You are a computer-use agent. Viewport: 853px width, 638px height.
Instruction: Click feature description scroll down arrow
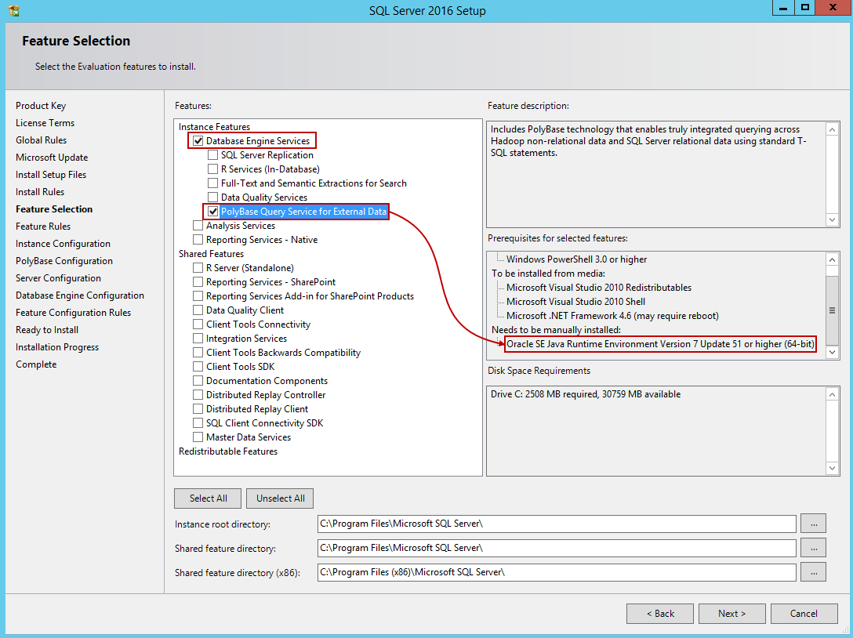[833, 219]
